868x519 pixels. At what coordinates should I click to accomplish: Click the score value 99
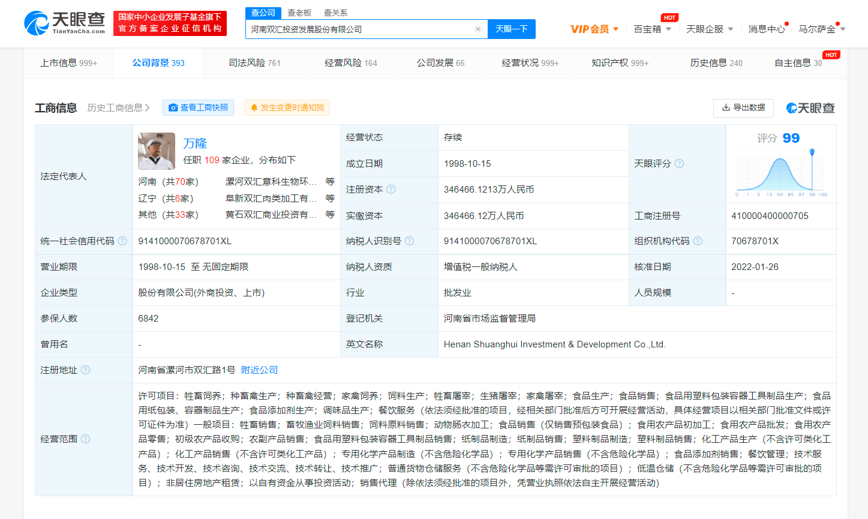[x=791, y=138]
